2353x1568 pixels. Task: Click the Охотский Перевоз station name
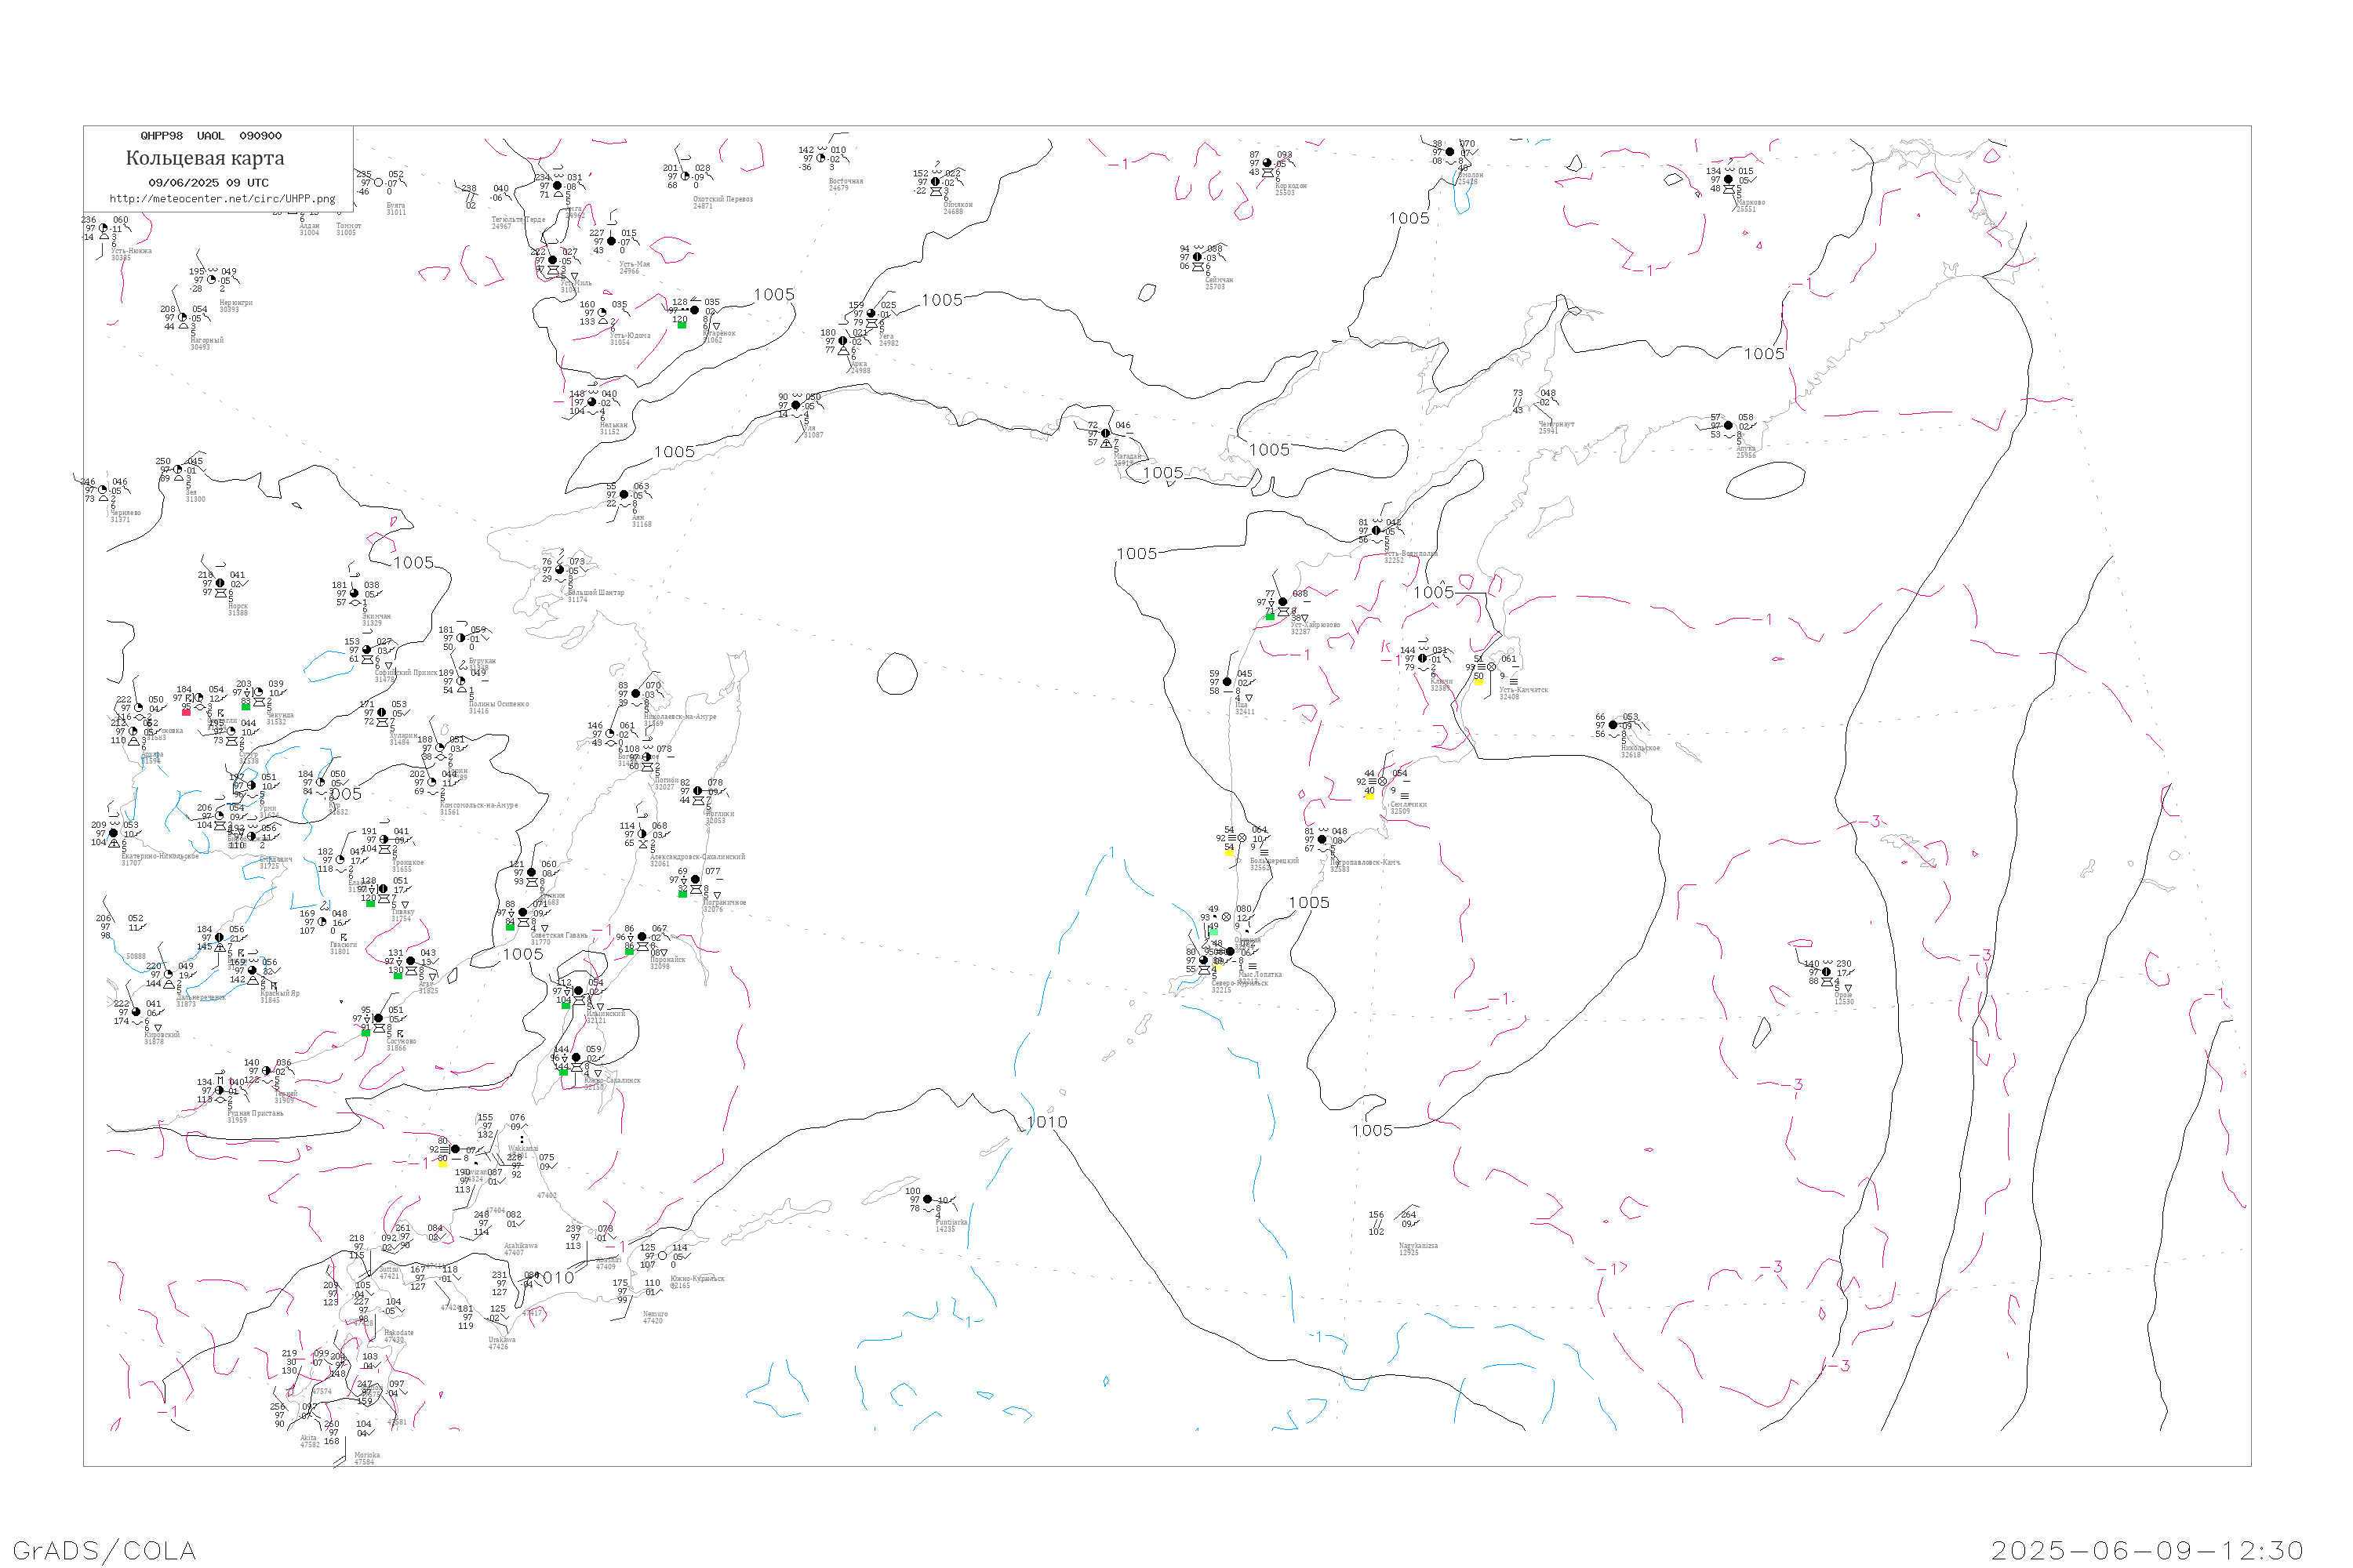click(722, 199)
